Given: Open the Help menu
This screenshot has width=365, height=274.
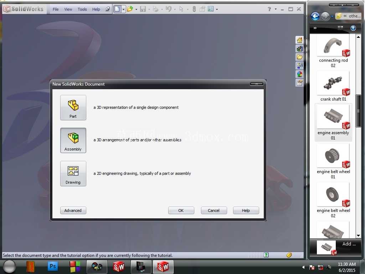Looking at the screenshot, I should 96,9.
